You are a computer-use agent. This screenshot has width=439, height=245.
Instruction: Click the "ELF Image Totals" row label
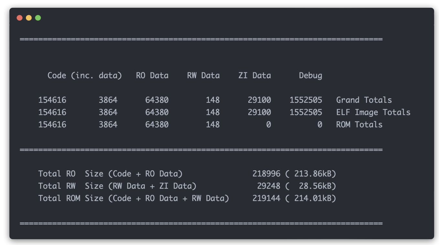point(373,112)
